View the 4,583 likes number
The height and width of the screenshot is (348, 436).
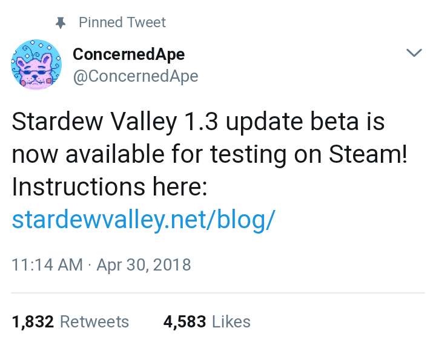point(185,321)
